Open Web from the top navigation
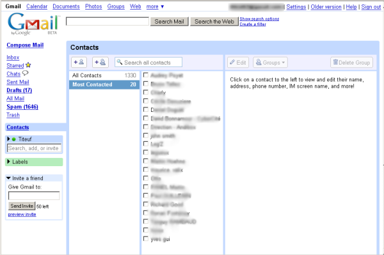Image resolution: width=384 pixels, height=255 pixels. point(136,6)
